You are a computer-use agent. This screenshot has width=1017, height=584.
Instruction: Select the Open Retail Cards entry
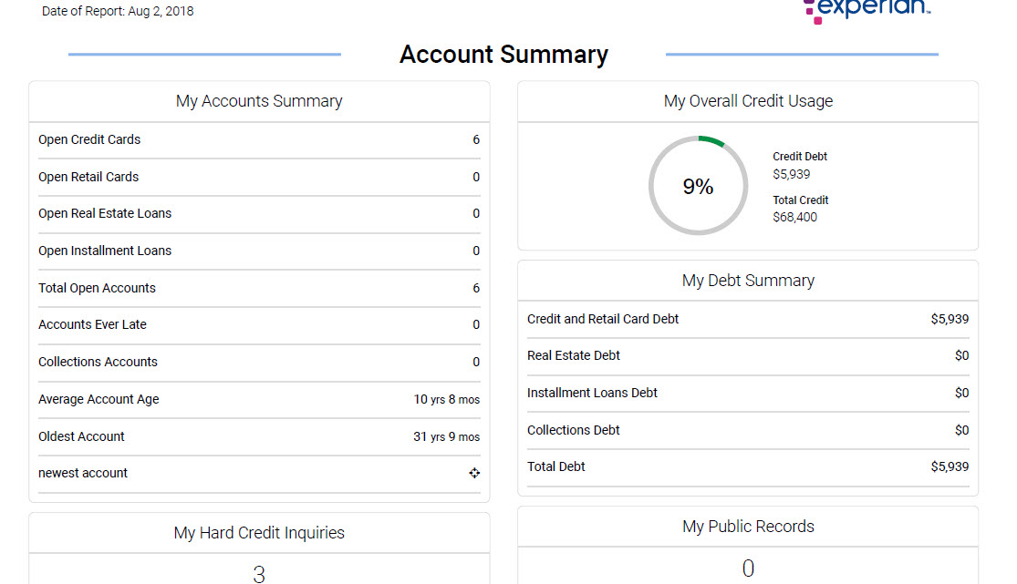[x=88, y=177]
